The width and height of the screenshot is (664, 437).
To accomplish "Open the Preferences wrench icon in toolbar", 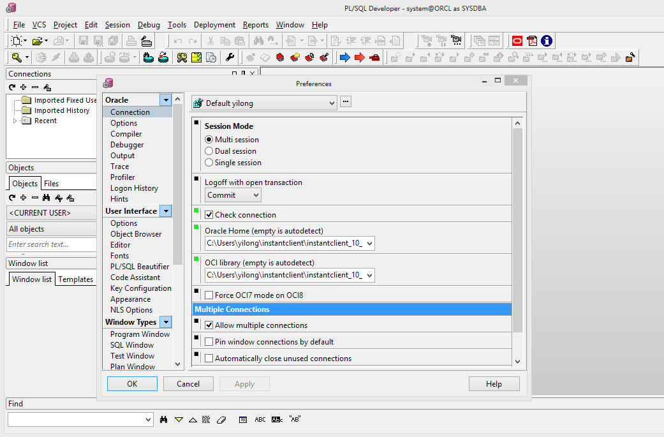I will pos(230,57).
